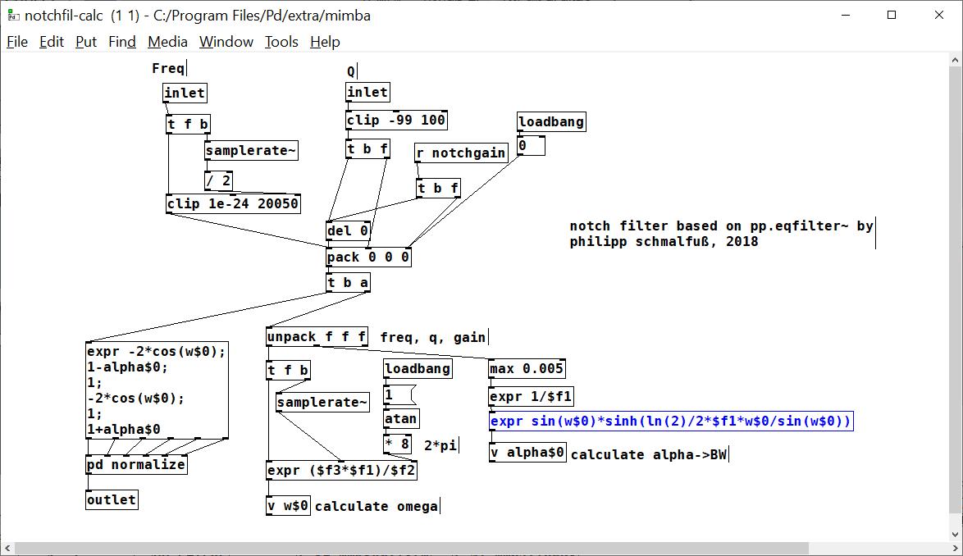
Task: Select the r notchgain receive object
Action: [x=460, y=153]
